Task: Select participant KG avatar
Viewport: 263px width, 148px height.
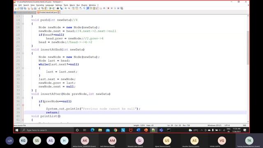Action: [23, 141]
